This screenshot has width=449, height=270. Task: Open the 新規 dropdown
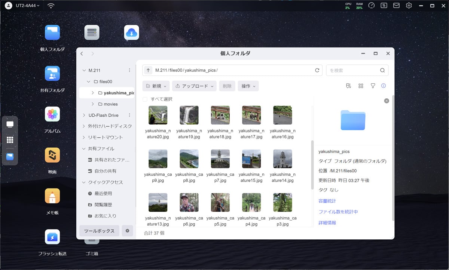click(156, 86)
